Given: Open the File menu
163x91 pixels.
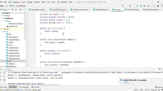Looking at the screenshot, I should 1,2.
